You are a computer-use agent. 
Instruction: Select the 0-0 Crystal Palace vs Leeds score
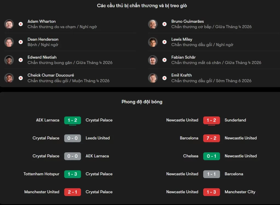[72, 138]
